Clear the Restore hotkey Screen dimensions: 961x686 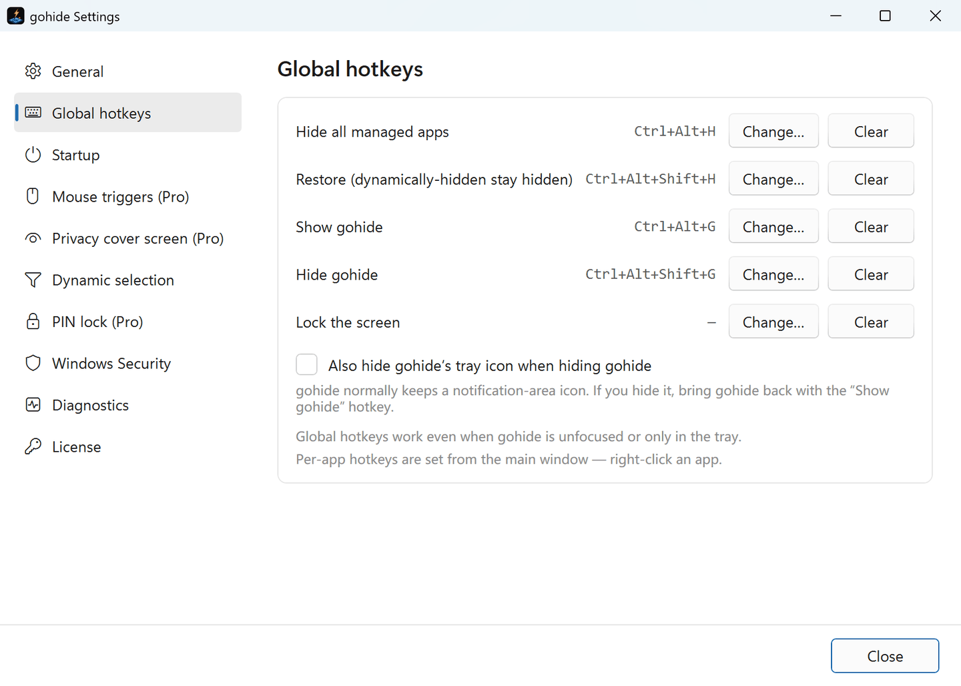click(x=871, y=178)
